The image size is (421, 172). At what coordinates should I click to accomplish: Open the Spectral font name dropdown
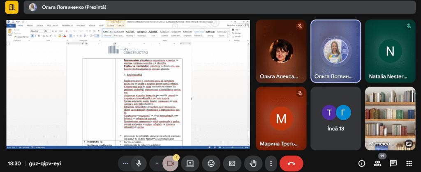tap(43, 31)
